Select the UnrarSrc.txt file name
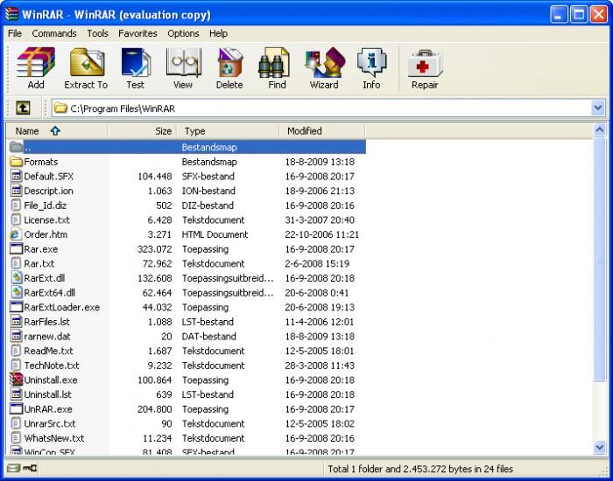The image size is (613, 481). [x=50, y=423]
